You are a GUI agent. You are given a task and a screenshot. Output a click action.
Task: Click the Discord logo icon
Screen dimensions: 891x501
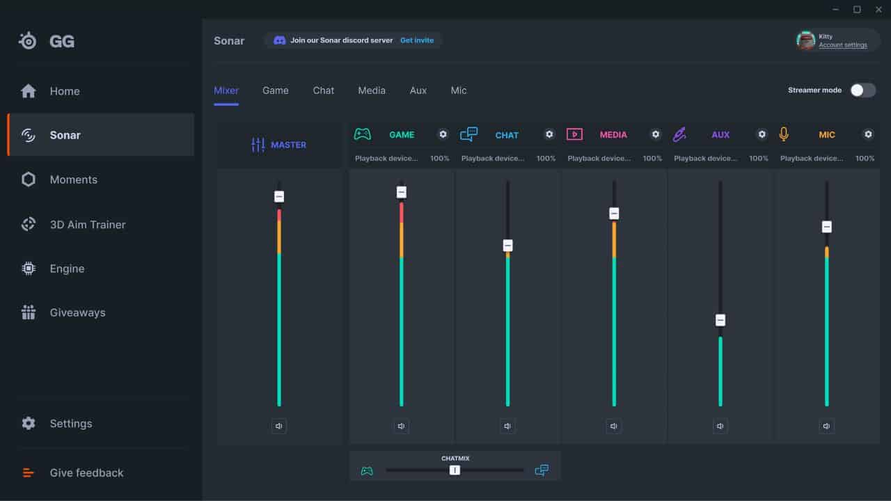coord(280,40)
